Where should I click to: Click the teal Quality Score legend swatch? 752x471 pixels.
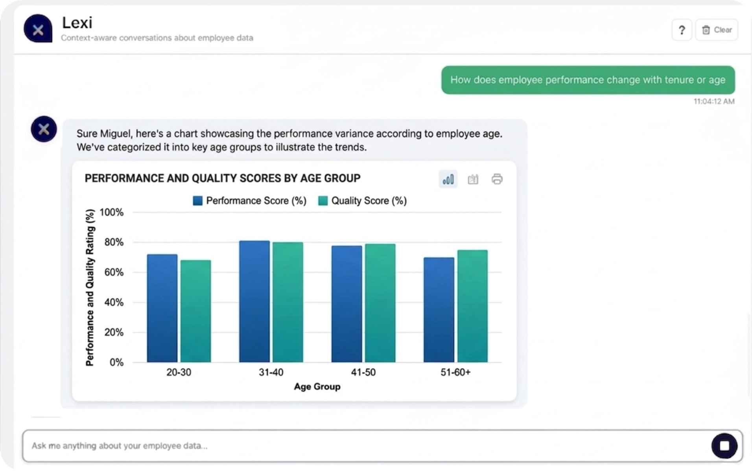pyautogui.click(x=323, y=201)
